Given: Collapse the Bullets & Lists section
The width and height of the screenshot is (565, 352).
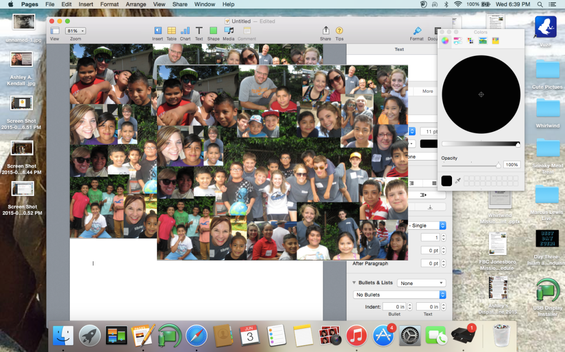Looking at the screenshot, I should pos(354,282).
